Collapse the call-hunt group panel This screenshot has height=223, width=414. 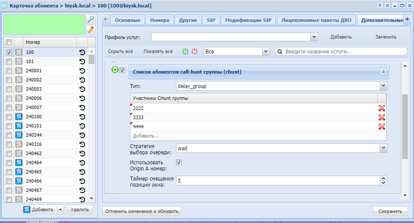tap(383, 71)
